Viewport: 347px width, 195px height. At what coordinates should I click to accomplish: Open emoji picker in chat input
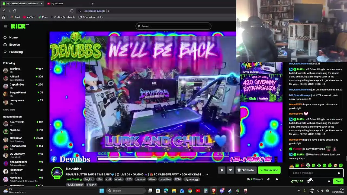pos(339,173)
